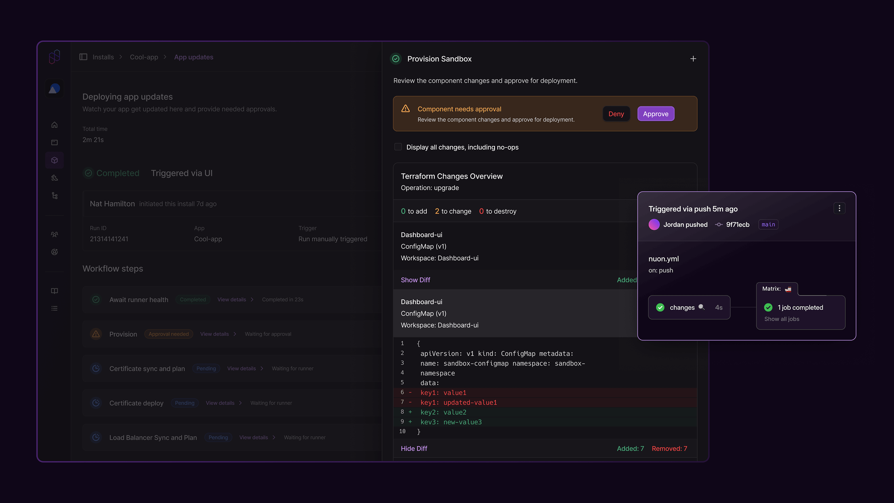Expand Show Diff for Dashboard-ui
The height and width of the screenshot is (503, 894).
pos(415,280)
